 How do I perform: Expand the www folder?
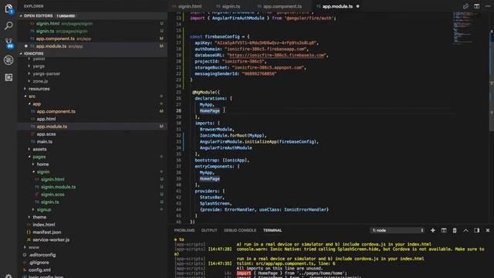[34, 247]
